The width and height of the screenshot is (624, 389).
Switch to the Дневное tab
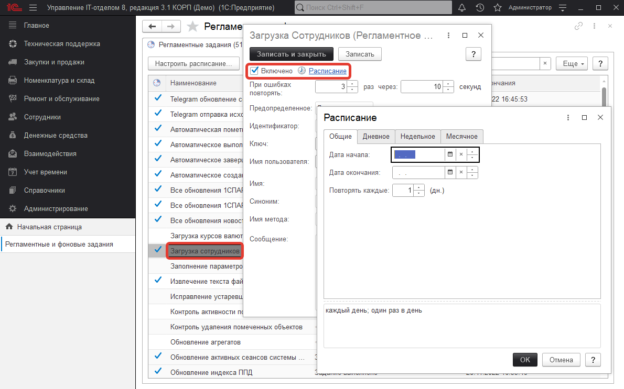pyautogui.click(x=376, y=137)
